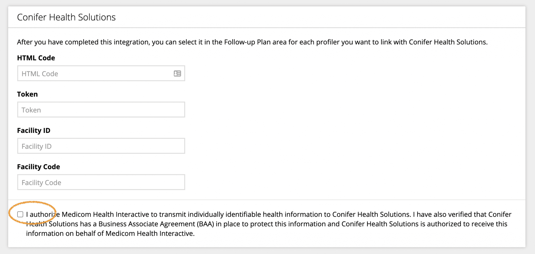Tick the authorization checkbox for Medicom Health Interactive

[x=20, y=215]
